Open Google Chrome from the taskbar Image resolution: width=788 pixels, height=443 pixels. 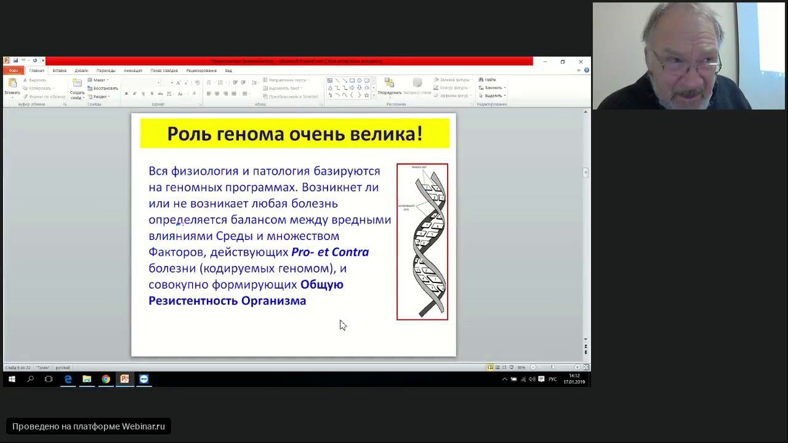pos(106,379)
